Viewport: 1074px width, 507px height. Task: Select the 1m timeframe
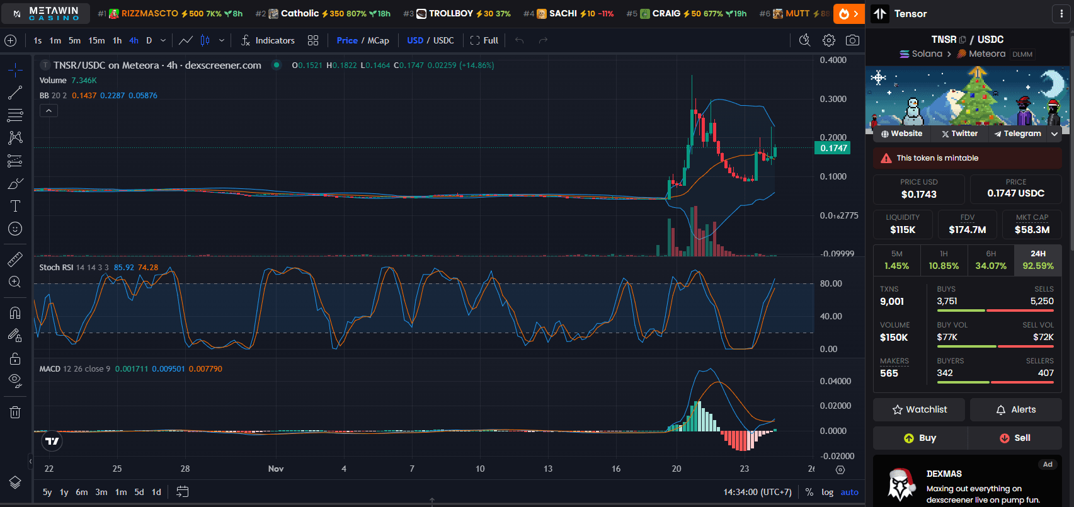pos(55,40)
